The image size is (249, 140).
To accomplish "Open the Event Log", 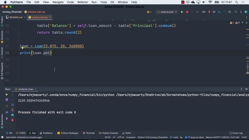I will click(236, 133).
